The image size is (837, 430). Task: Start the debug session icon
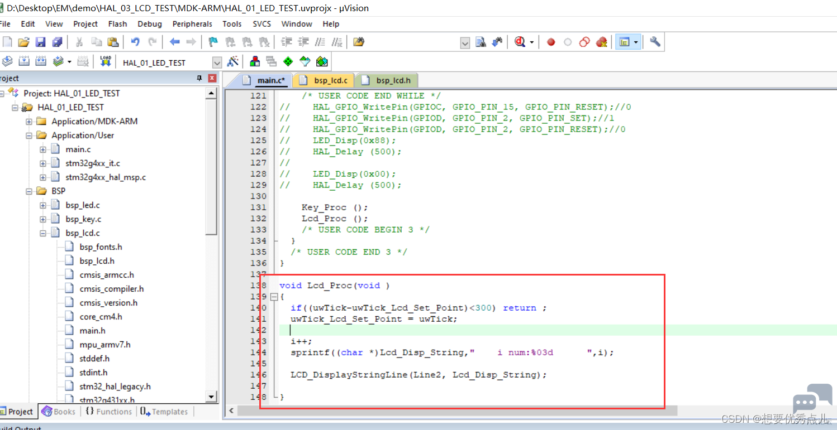tap(520, 42)
